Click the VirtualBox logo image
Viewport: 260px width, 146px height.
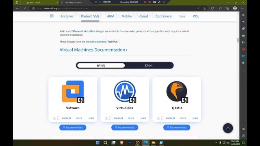point(125,91)
